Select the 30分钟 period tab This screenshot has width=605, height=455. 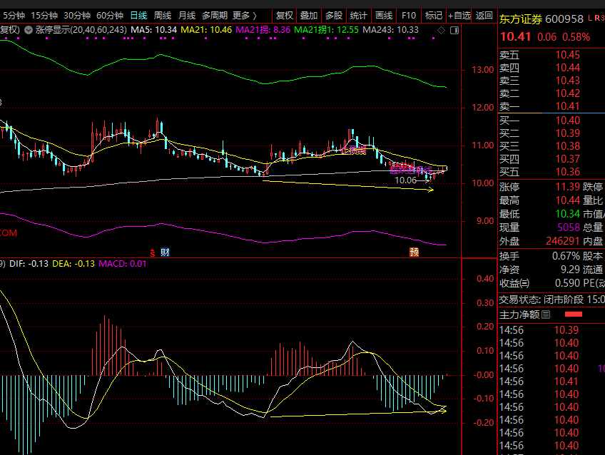77,16
